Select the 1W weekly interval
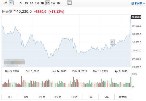 (x=53, y=3)
